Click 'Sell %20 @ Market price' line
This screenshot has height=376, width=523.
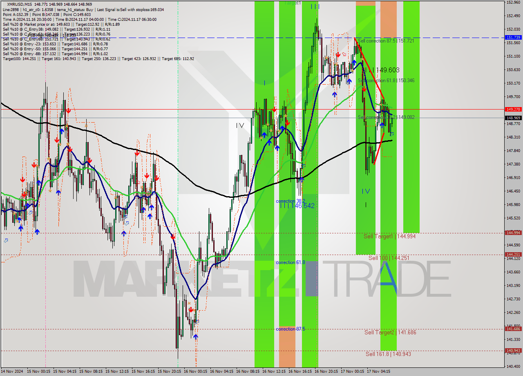61,24
